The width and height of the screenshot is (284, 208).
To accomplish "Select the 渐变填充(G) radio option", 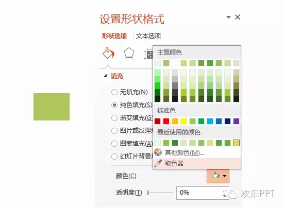I will pos(114,118).
